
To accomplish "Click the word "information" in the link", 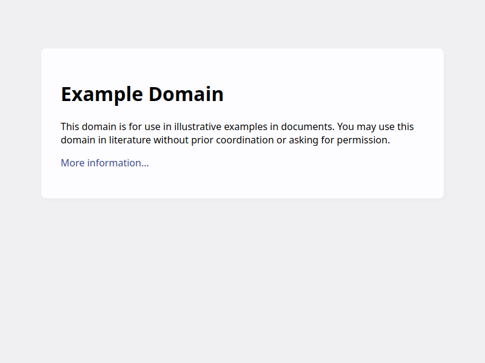I will tap(118, 163).
